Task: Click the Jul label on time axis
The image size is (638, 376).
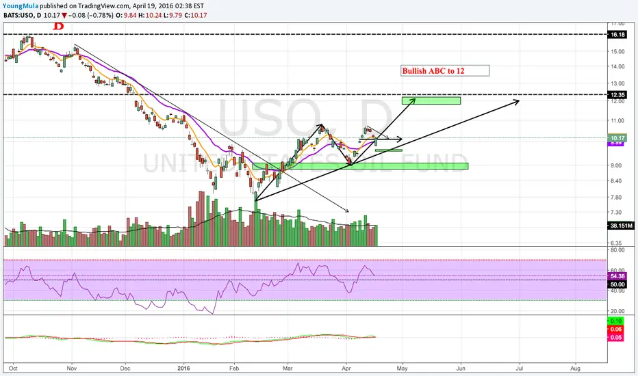Action: tap(520, 368)
